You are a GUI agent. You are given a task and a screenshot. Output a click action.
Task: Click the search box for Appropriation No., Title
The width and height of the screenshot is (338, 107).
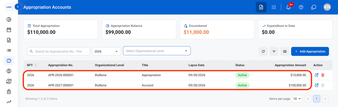pyautogui.click(x=58, y=51)
